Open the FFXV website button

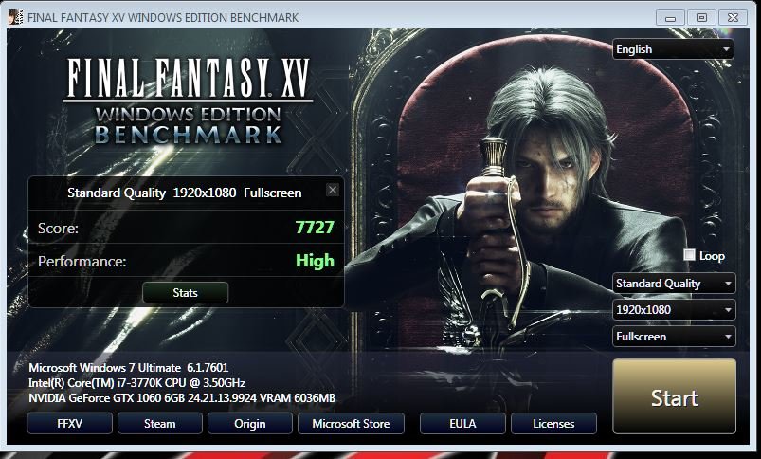(69, 424)
